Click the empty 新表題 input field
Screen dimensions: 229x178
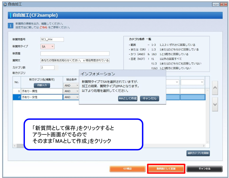(x=75, y=53)
